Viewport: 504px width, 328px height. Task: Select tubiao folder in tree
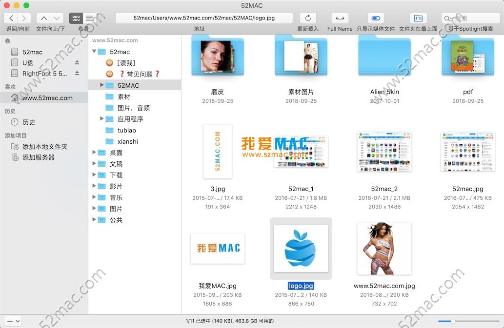121,130
